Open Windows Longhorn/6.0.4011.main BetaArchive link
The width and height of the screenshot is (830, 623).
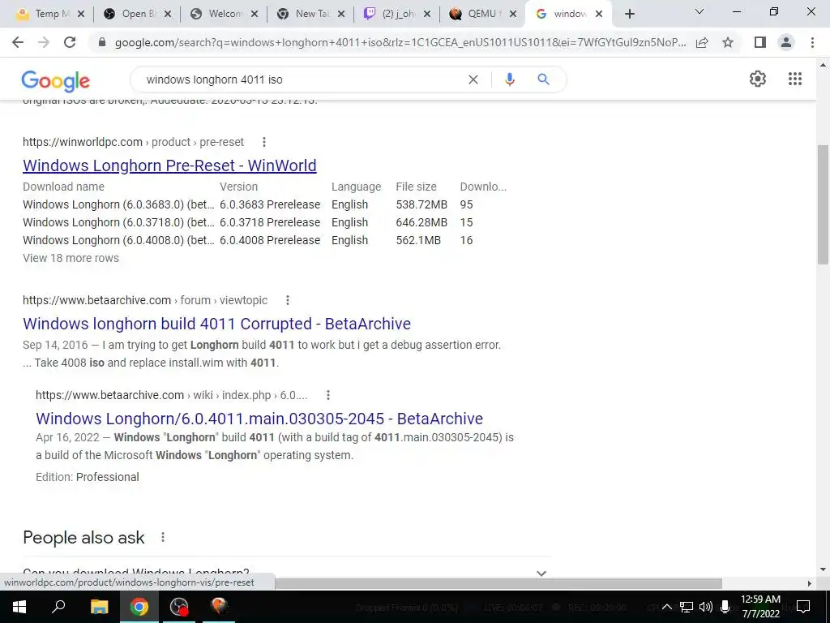click(259, 419)
